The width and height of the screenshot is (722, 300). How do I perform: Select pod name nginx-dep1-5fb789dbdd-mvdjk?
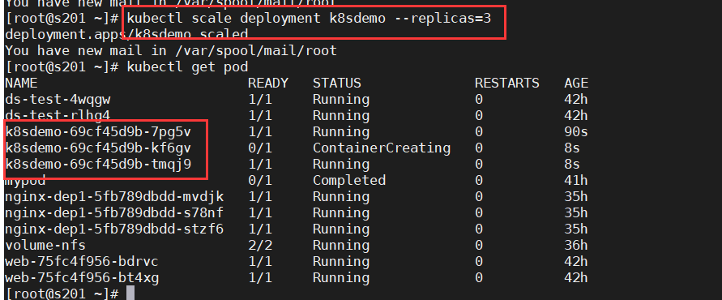click(x=114, y=197)
